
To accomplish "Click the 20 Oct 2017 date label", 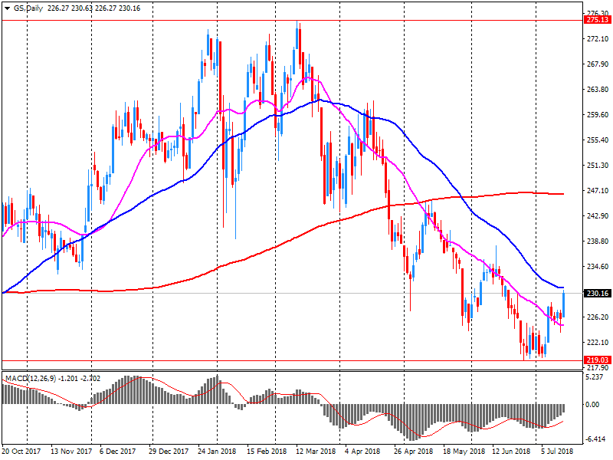I will coord(23,452).
